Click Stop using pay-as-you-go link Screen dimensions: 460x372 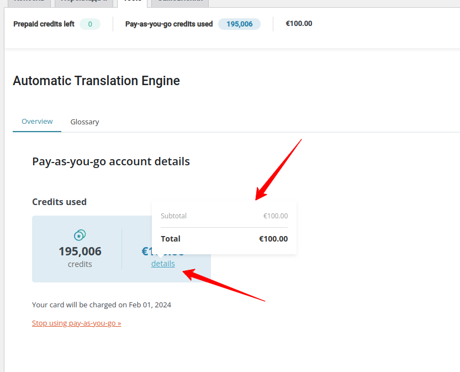(x=77, y=323)
